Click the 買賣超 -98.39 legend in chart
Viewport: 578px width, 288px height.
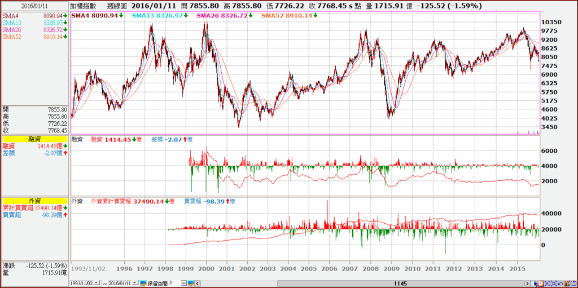click(209, 201)
